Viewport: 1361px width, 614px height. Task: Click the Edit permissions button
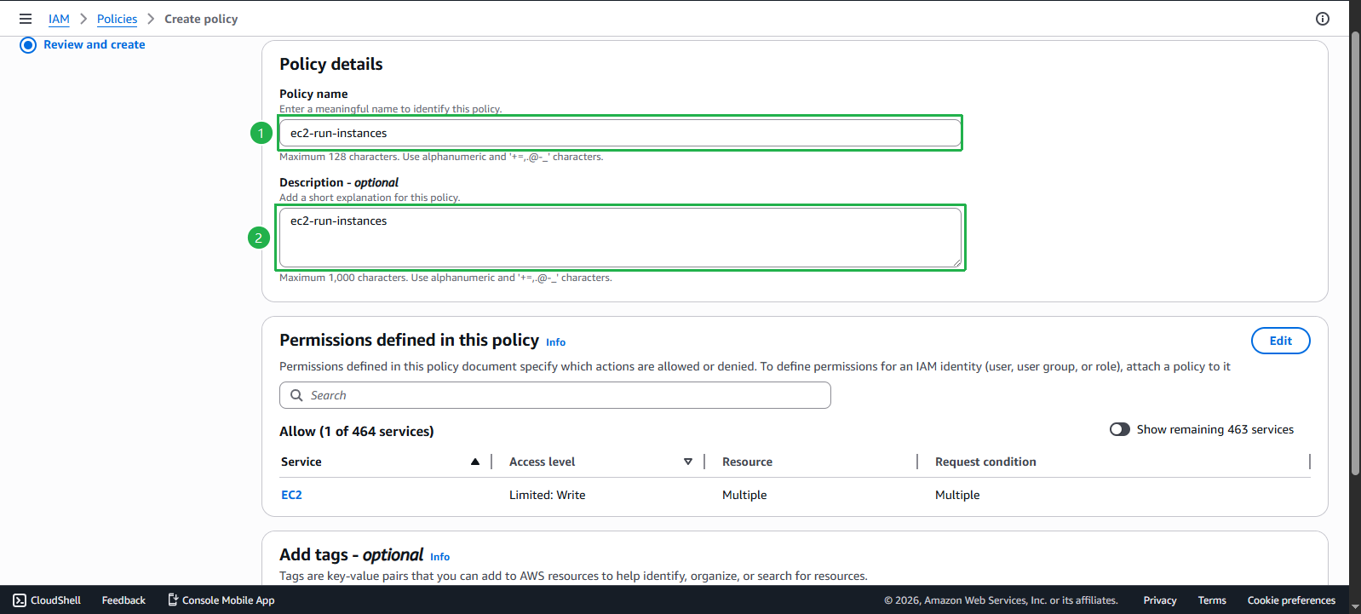[x=1280, y=341]
